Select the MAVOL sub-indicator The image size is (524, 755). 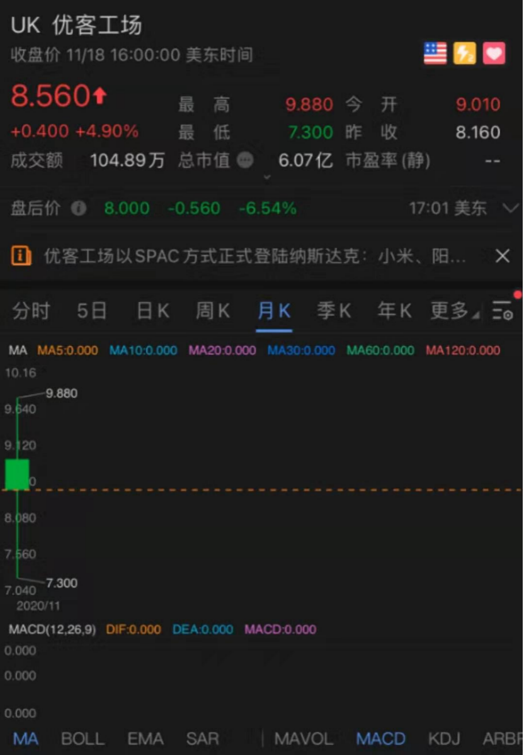304,738
